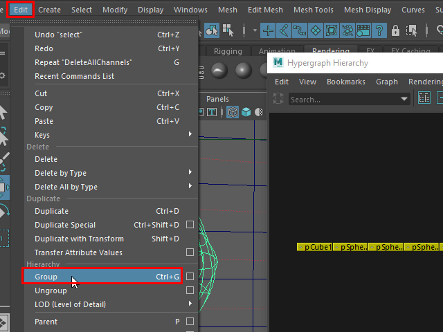
Task: Open Transfer Attribute Values options box
Action: point(190,252)
